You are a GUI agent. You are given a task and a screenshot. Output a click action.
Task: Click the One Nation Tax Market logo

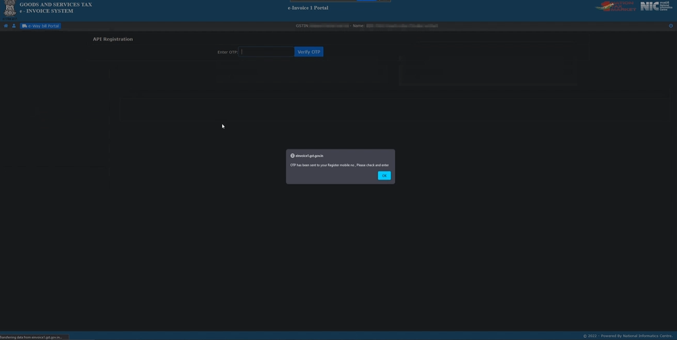(615, 6)
